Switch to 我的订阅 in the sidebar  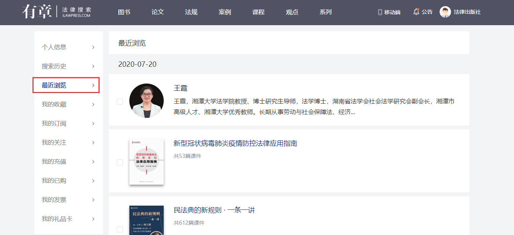pyautogui.click(x=54, y=124)
